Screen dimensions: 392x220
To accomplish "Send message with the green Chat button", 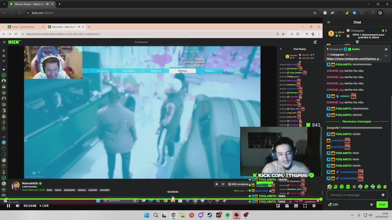I will 382,204.
